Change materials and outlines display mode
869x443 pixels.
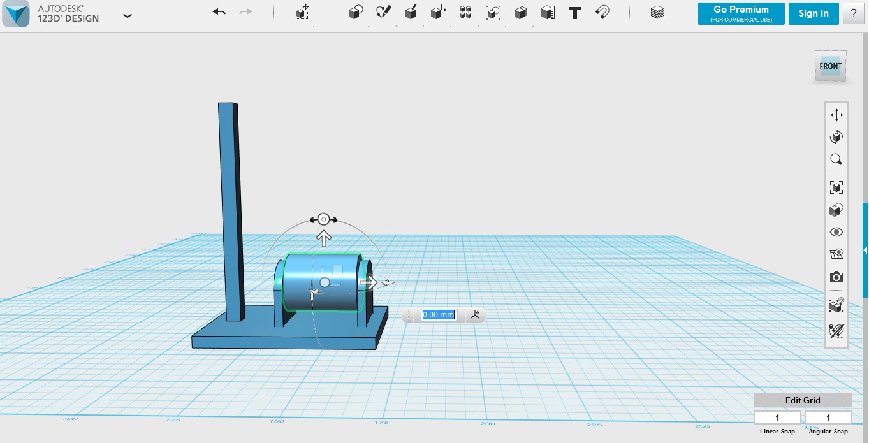pos(836,210)
